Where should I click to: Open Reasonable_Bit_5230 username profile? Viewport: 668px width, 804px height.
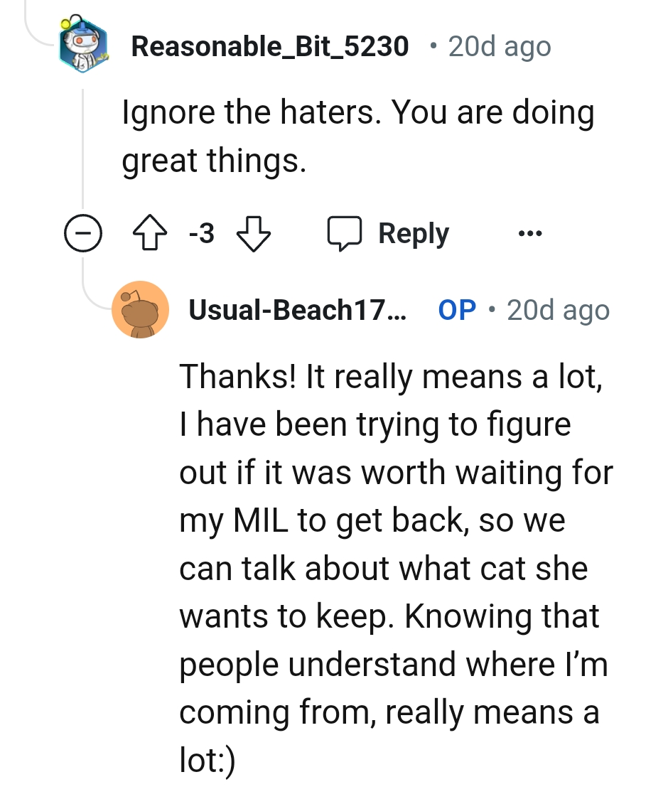coord(270,47)
